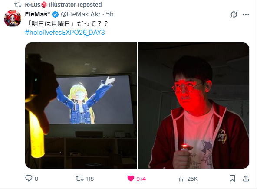Bookmark this post
Viewport: 260px width, 189px height.
point(232,179)
